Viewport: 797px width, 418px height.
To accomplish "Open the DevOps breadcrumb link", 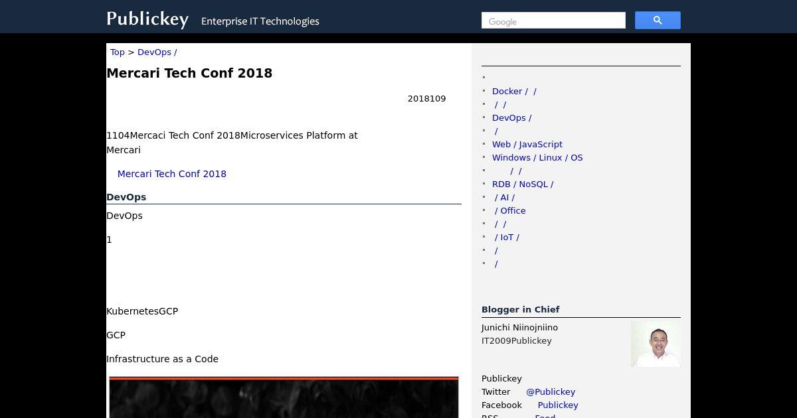I will click(157, 52).
